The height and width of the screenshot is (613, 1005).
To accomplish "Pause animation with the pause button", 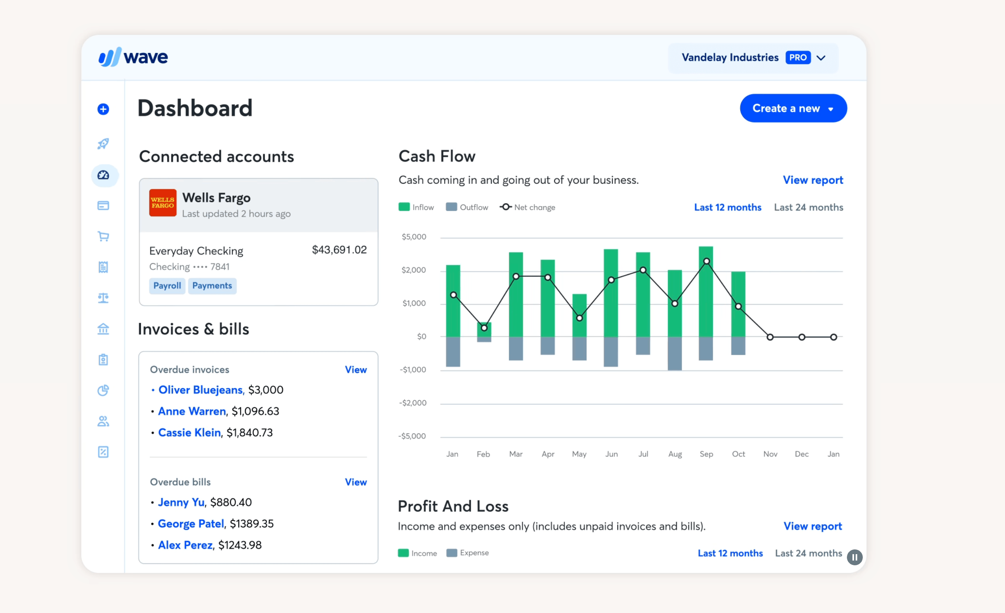I will (854, 557).
